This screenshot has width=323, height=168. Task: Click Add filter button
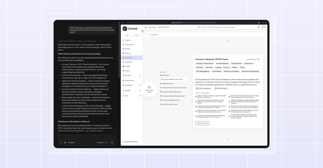[153, 35]
